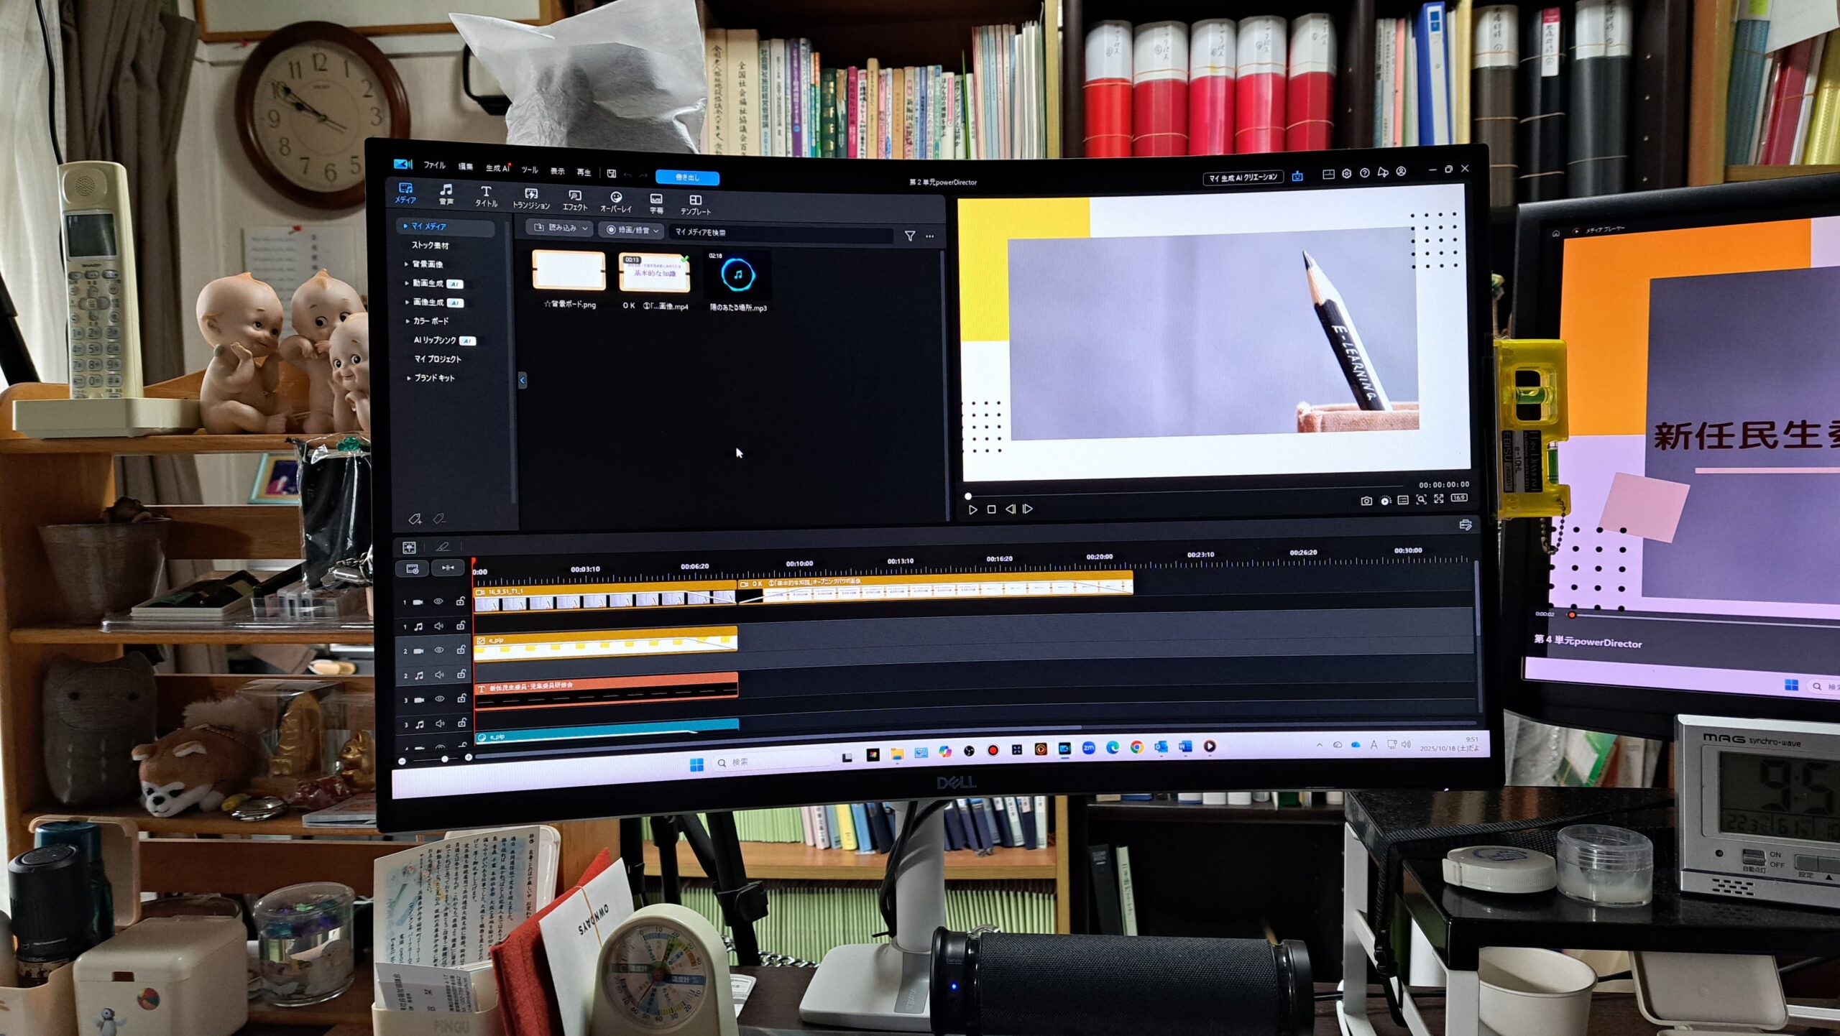The image size is (1840, 1036).
Task: Click the blue 書き出し export button
Action: pyautogui.click(x=687, y=177)
